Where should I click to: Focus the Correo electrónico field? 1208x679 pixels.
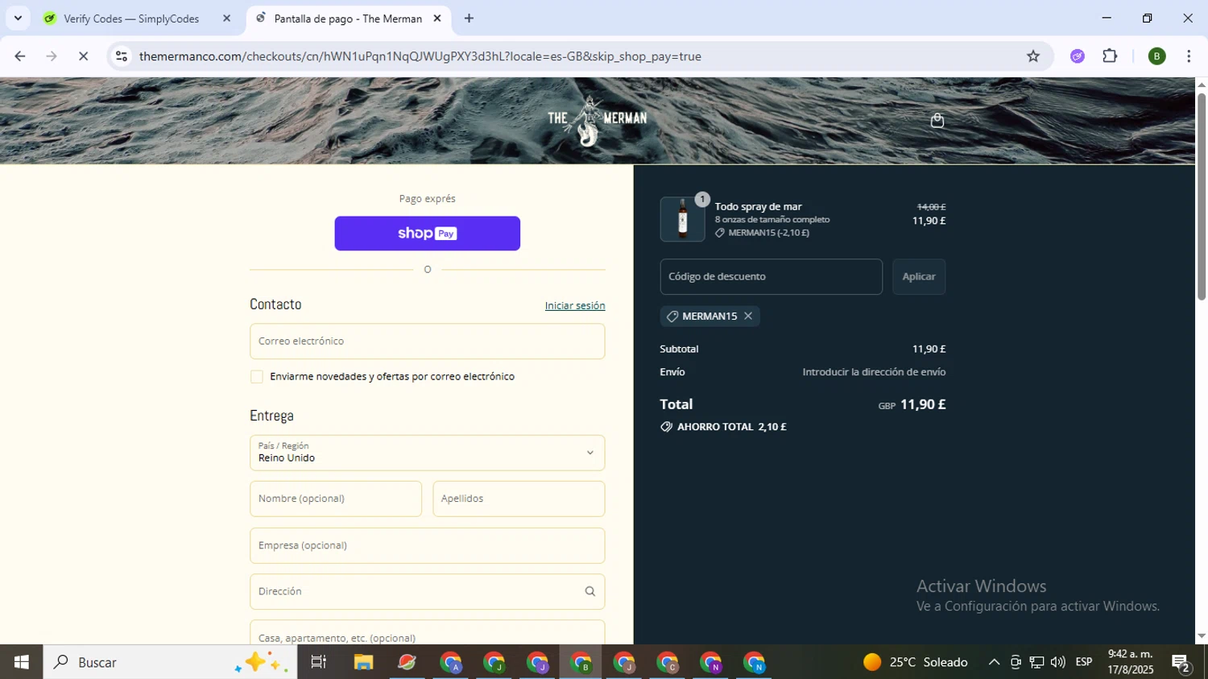[x=427, y=342]
